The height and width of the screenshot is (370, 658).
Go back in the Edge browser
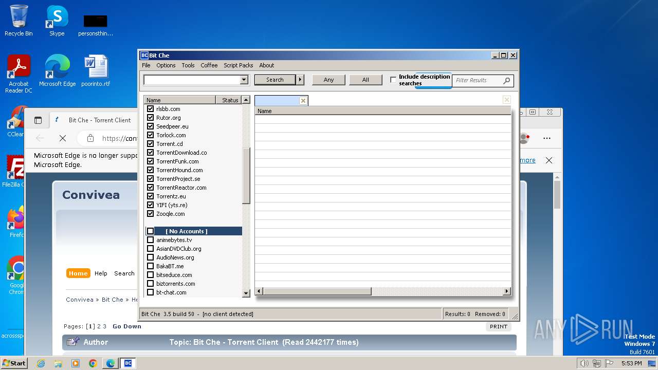40,138
